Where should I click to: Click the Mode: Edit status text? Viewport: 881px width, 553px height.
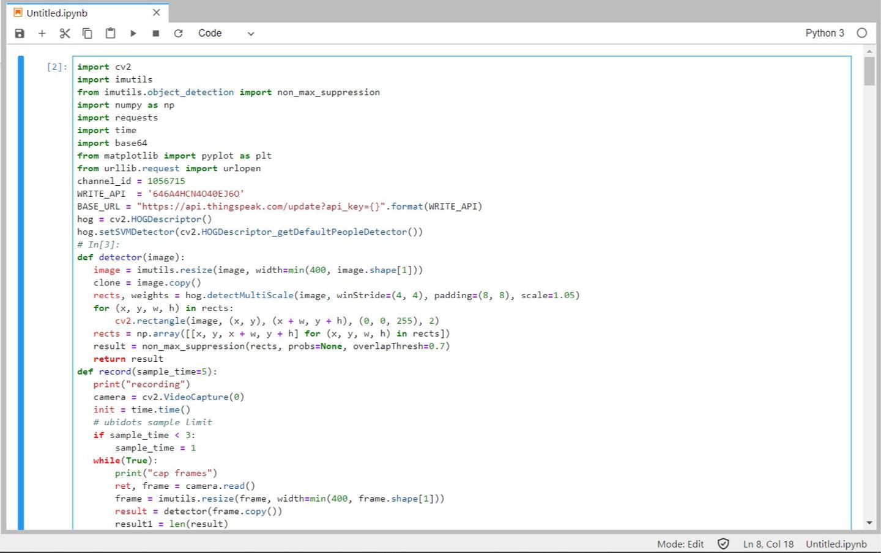pos(680,544)
